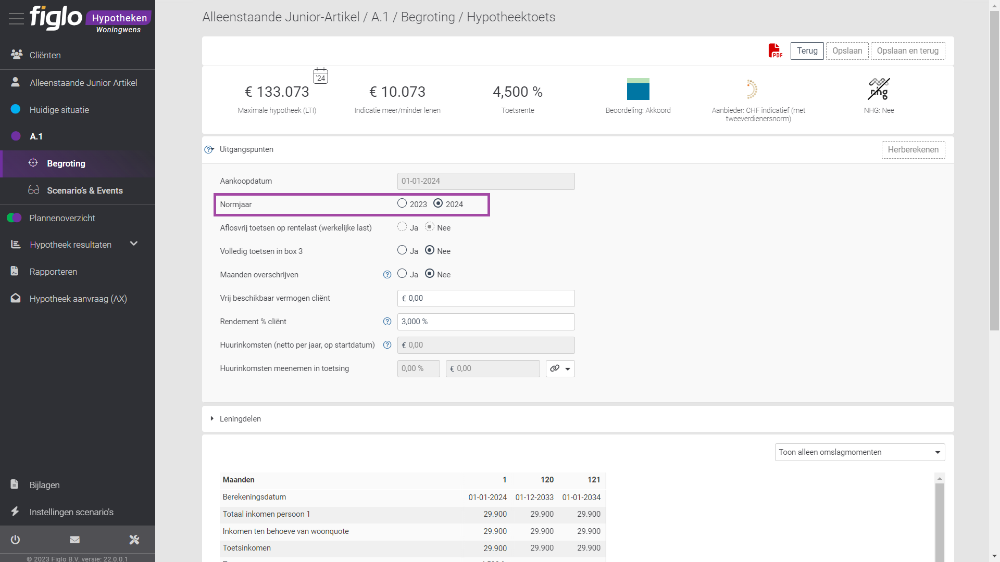Open the mail envelope icon
The height and width of the screenshot is (562, 1000).
point(75,540)
